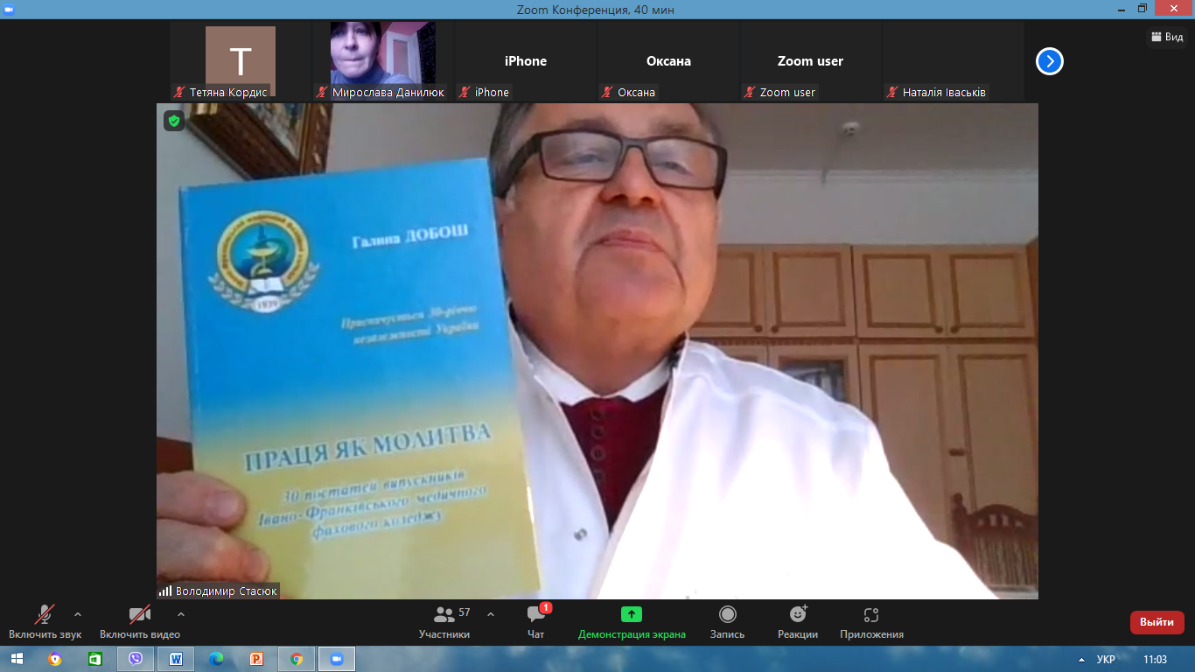The height and width of the screenshot is (672, 1195).
Task: Open the Reactions smiley icon
Action: click(797, 614)
